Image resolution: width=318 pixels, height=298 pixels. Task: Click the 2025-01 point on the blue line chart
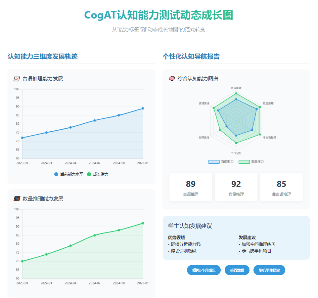tap(143, 108)
